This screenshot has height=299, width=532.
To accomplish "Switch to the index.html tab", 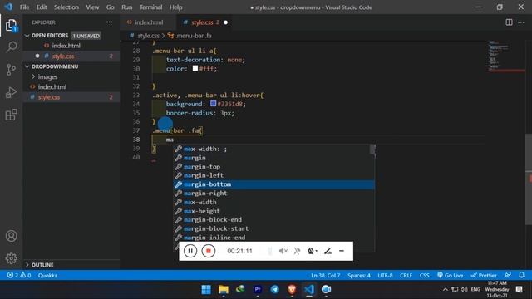I will coord(149,22).
